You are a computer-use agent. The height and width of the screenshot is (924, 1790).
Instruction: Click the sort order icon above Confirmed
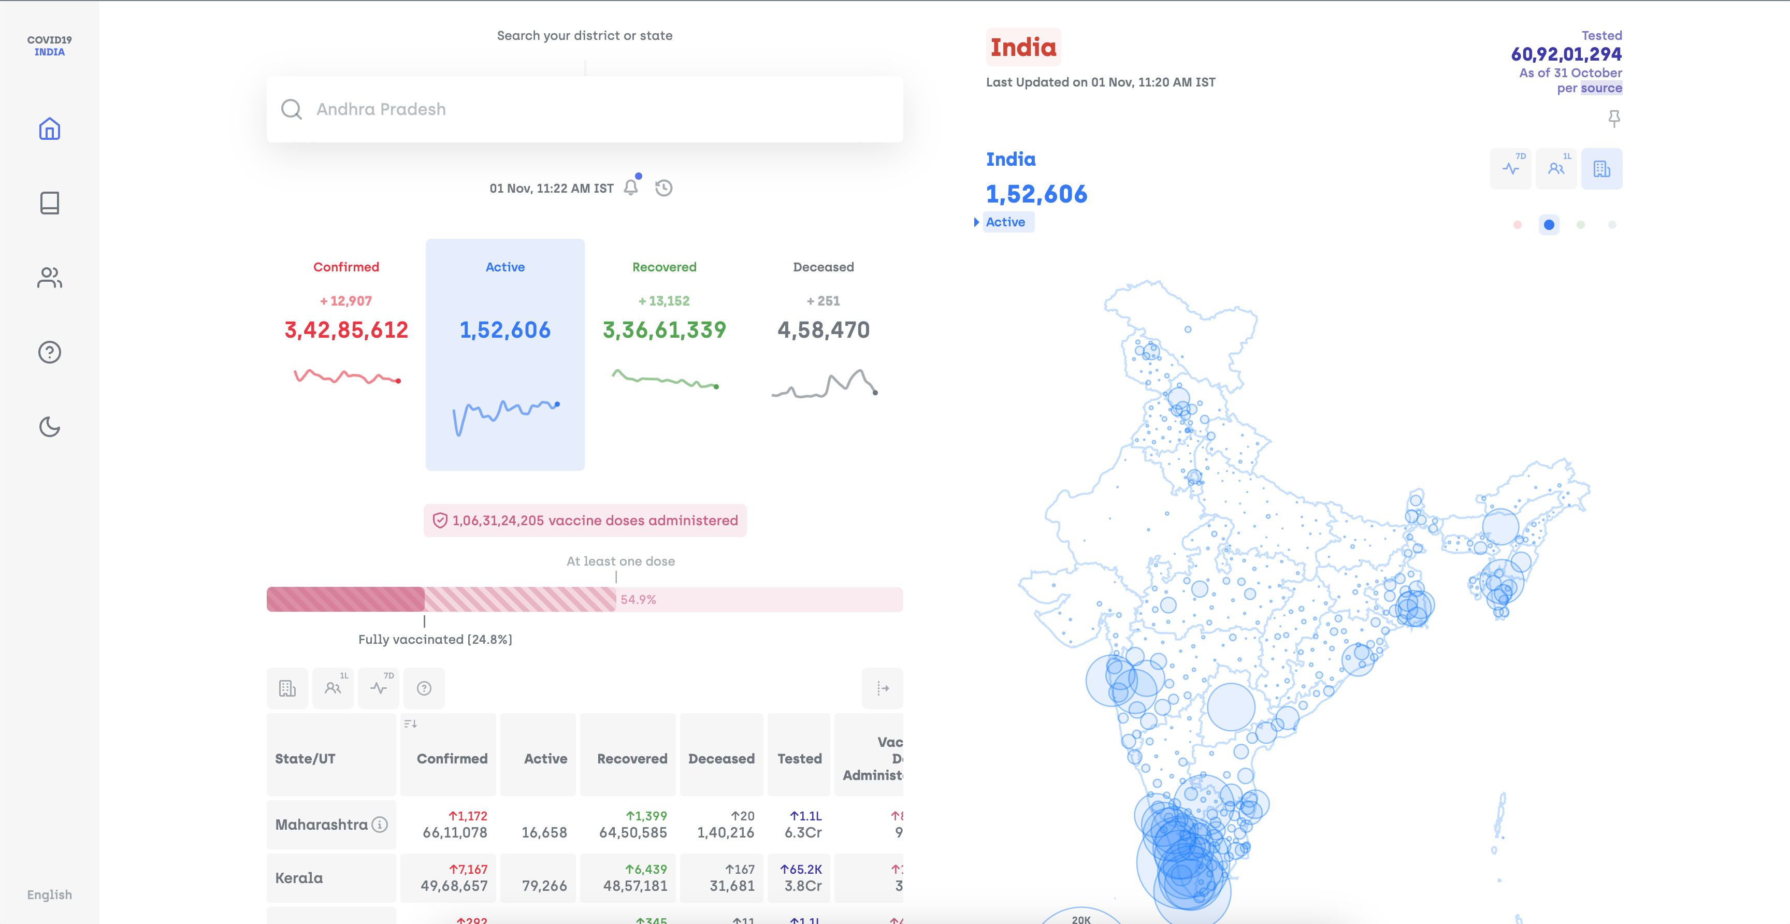pos(410,724)
